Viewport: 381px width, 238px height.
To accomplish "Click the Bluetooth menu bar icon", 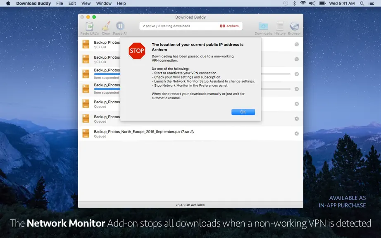I will [294, 3].
